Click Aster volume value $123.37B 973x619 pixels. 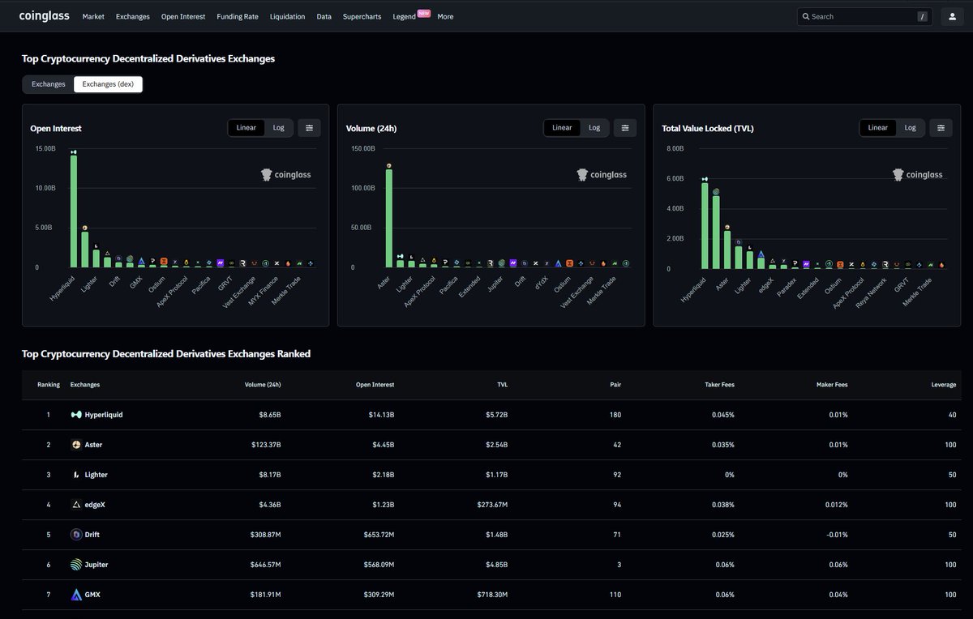click(265, 445)
